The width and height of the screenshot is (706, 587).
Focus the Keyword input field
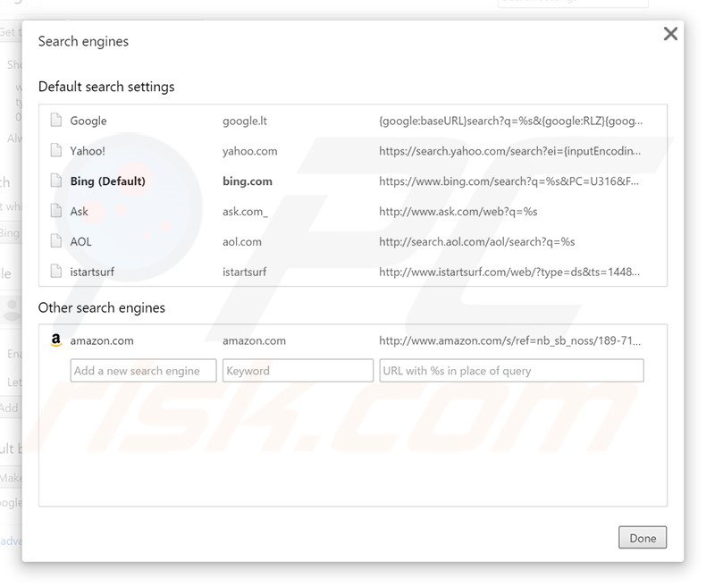click(x=298, y=371)
